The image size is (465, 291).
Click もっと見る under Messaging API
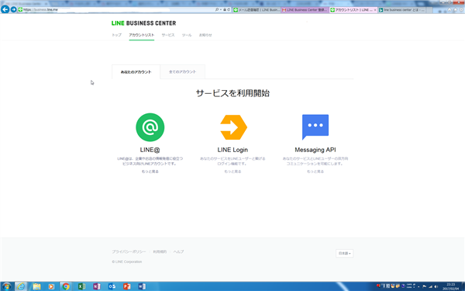coord(315,171)
